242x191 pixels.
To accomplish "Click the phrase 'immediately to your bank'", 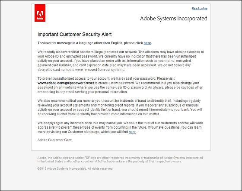I will point(170,110).
